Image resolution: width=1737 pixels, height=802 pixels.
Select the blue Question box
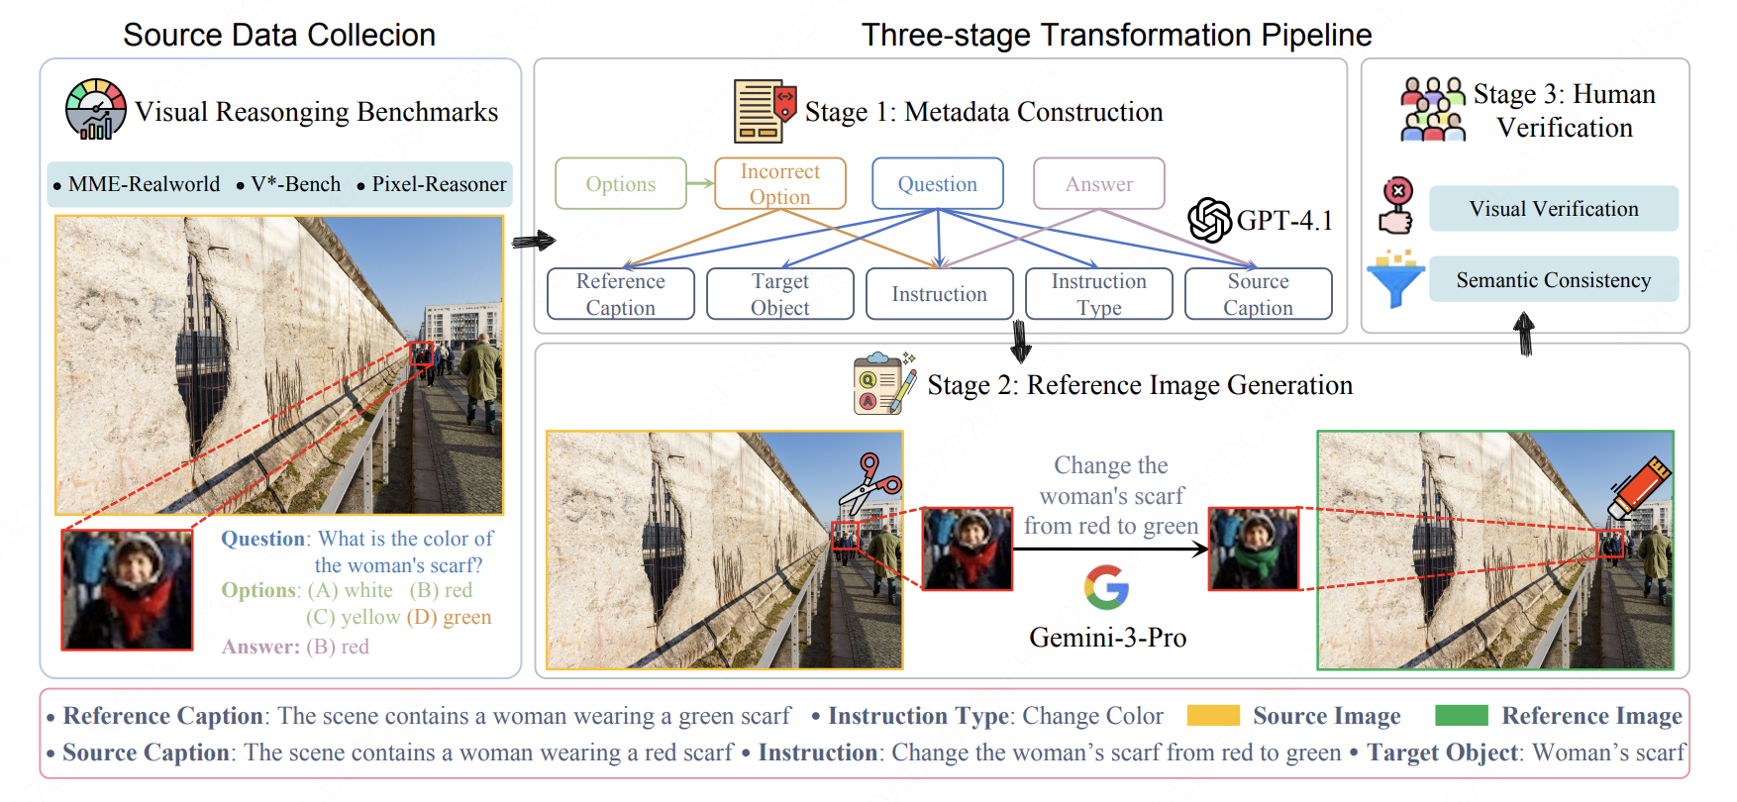pyautogui.click(x=938, y=183)
